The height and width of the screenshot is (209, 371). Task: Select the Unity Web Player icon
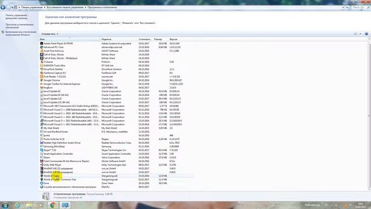(x=42, y=165)
